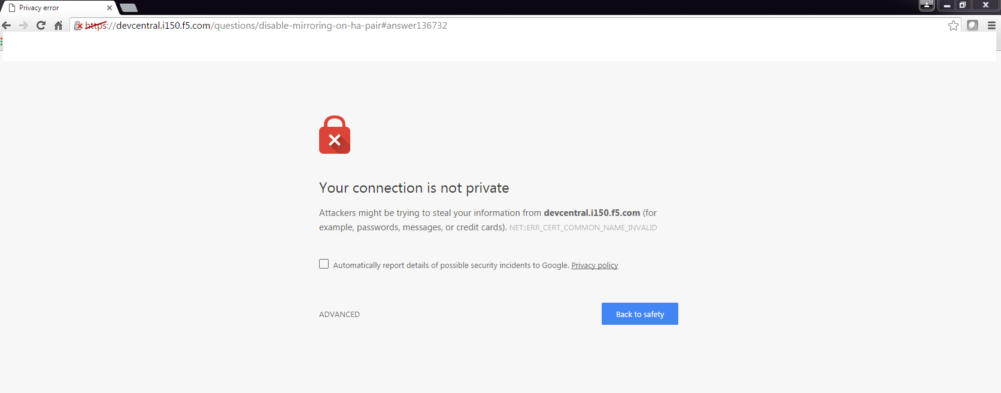Open a new tab with the tab button

coord(129,8)
